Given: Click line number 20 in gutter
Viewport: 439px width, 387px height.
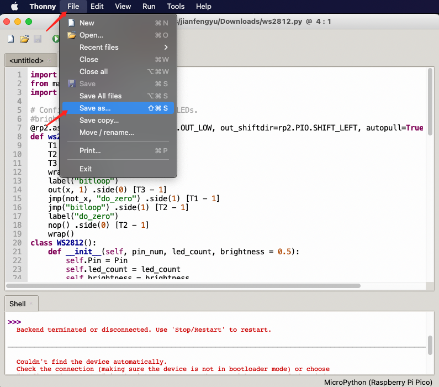Looking at the screenshot, I should (17, 243).
